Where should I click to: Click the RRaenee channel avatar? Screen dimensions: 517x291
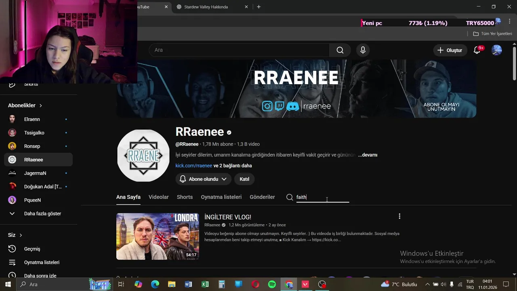[x=143, y=156]
